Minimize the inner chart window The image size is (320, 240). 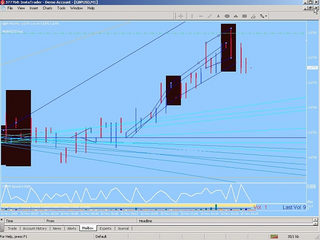pos(305,8)
